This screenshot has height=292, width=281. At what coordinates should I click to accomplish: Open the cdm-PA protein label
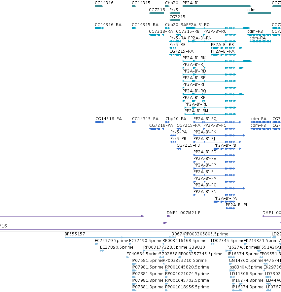pyautogui.click(x=259, y=119)
